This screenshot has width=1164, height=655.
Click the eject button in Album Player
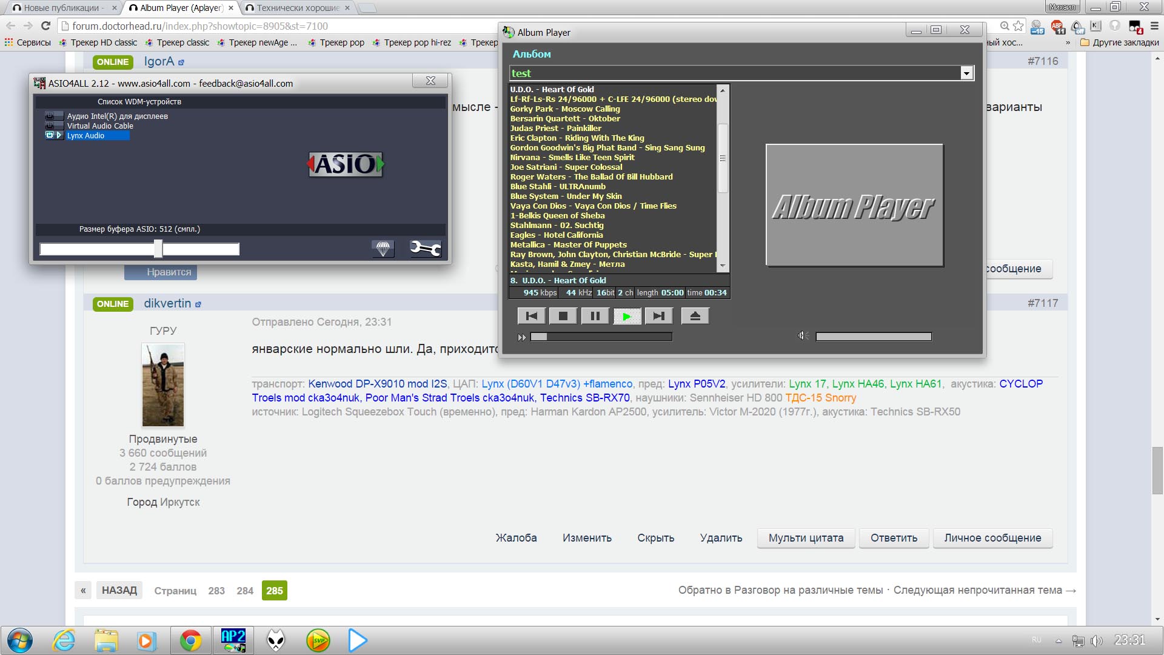point(695,316)
